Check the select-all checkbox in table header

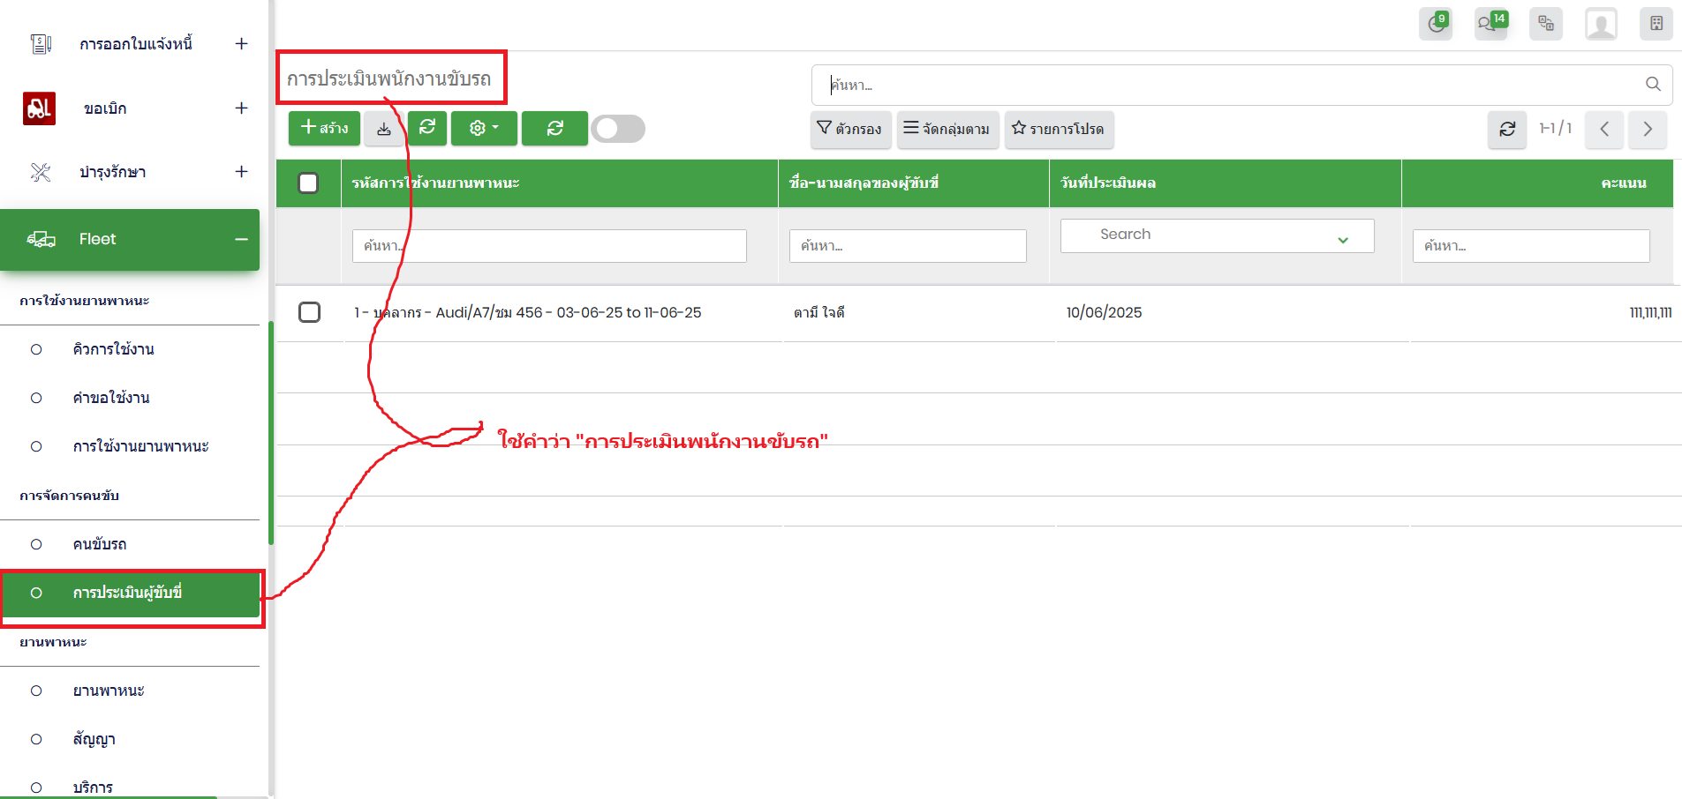click(308, 183)
